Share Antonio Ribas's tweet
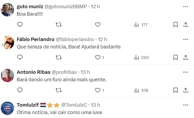Screen dimensions: 194x118 pos(186,90)
